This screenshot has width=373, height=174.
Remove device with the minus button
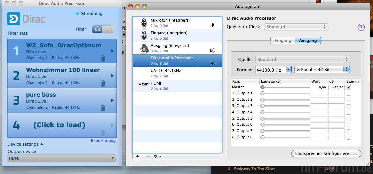click(x=148, y=156)
